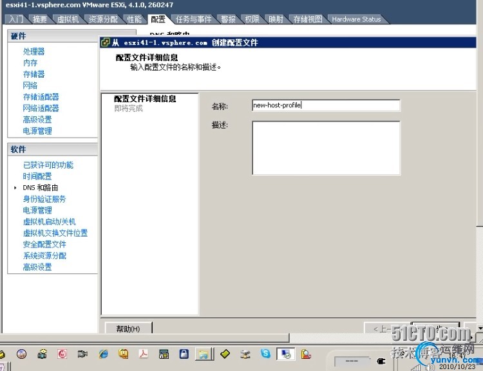Switch to the 警报 tab
The image size is (483, 371).
coord(228,19)
